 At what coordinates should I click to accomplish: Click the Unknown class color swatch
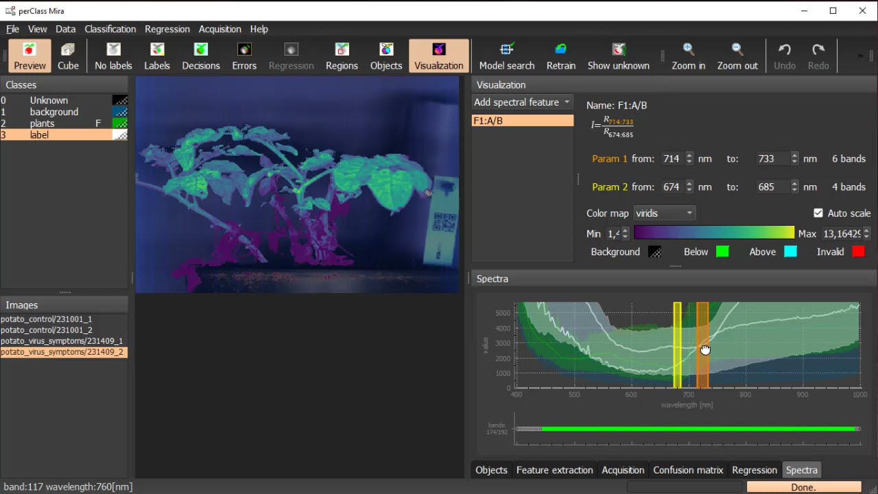[120, 100]
